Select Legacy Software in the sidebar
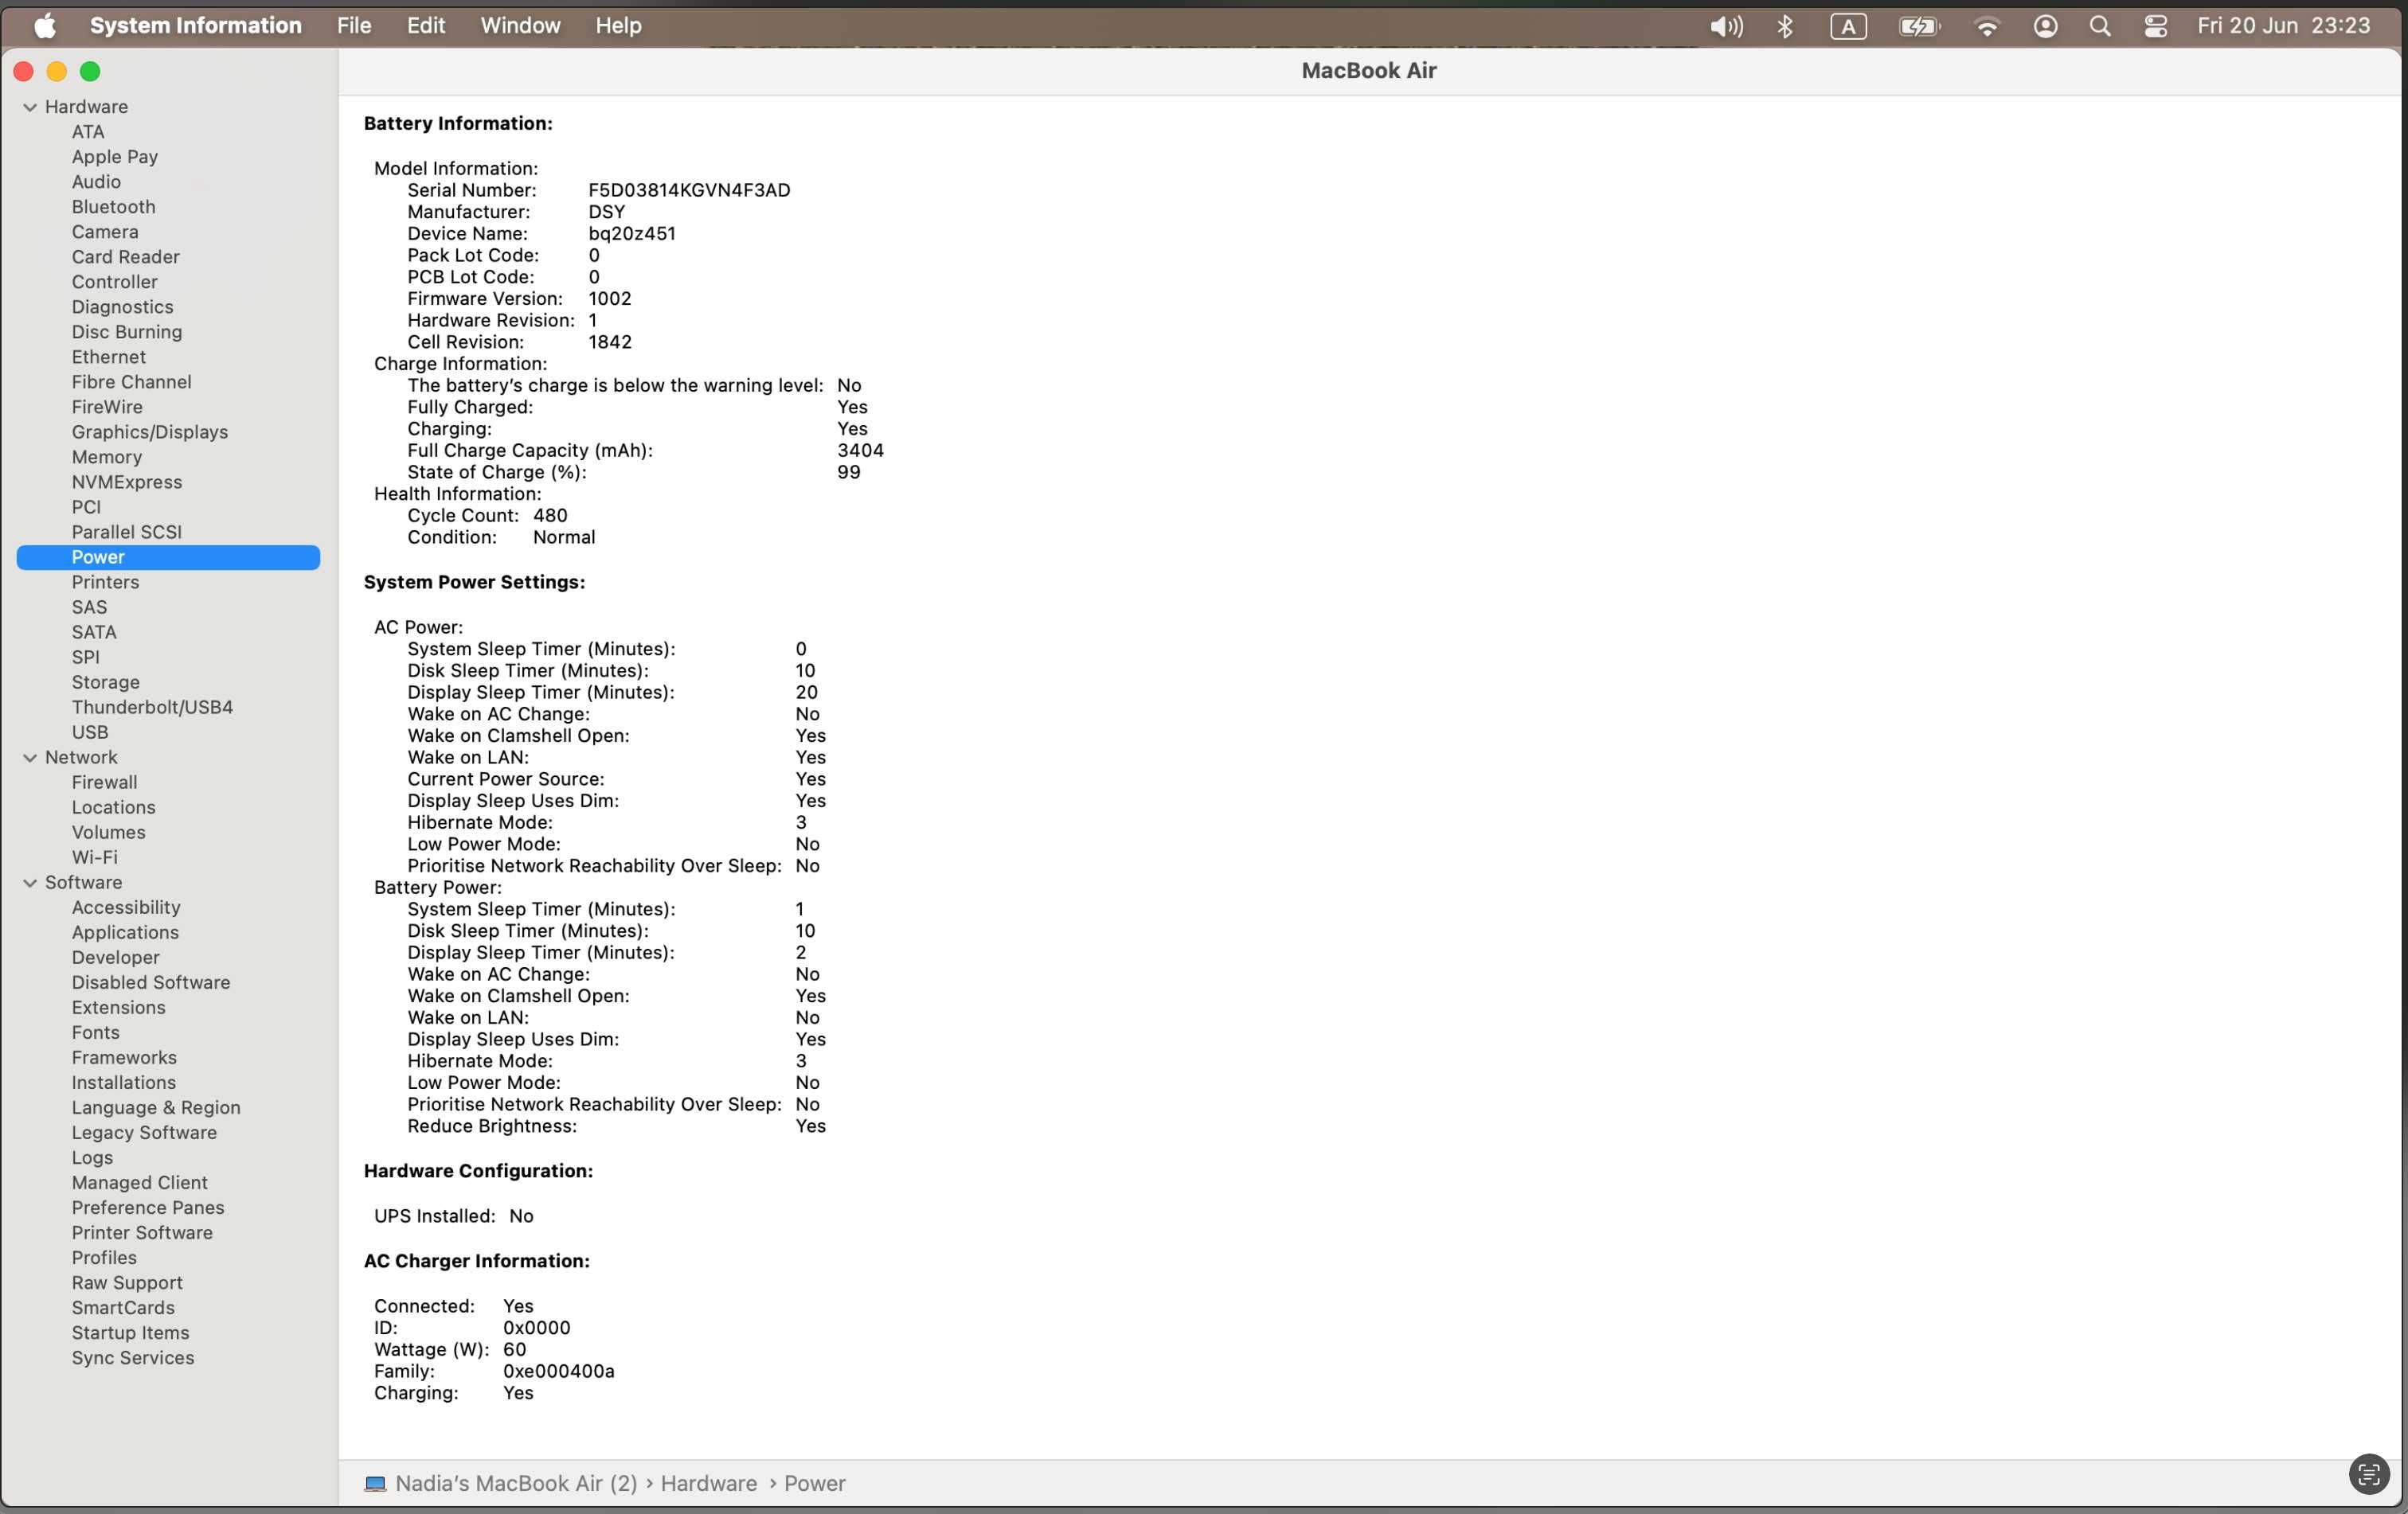The image size is (2408, 1514). pos(144,1132)
